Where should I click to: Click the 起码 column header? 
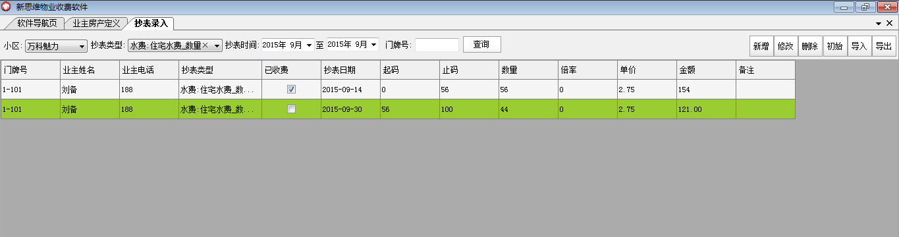(410, 70)
